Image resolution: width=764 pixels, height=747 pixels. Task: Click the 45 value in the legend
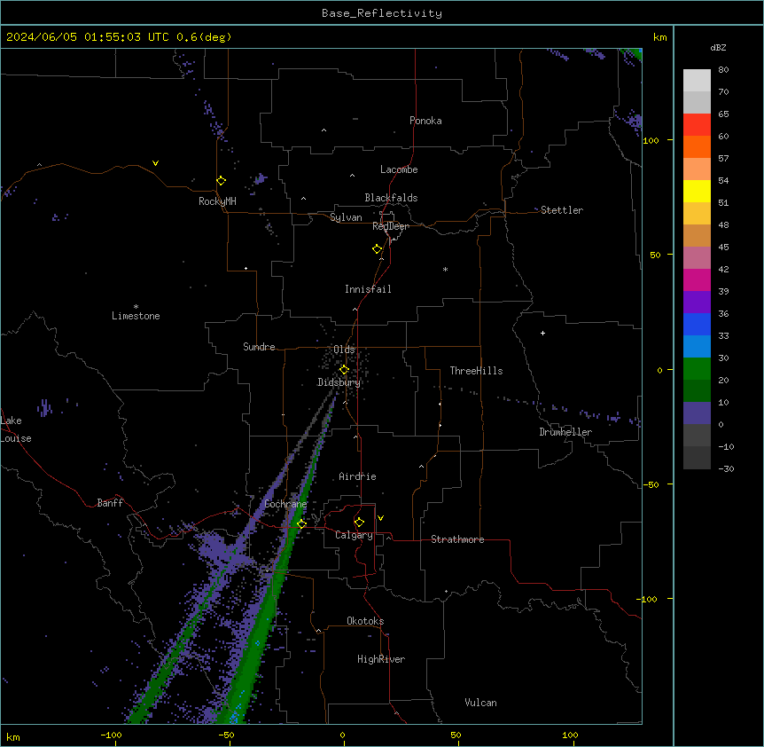[723, 248]
